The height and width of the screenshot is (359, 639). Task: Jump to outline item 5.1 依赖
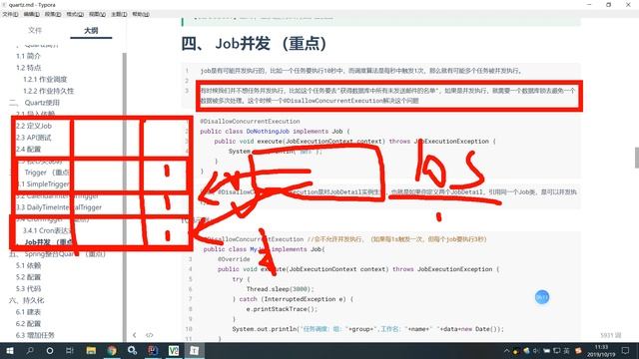(x=28, y=265)
